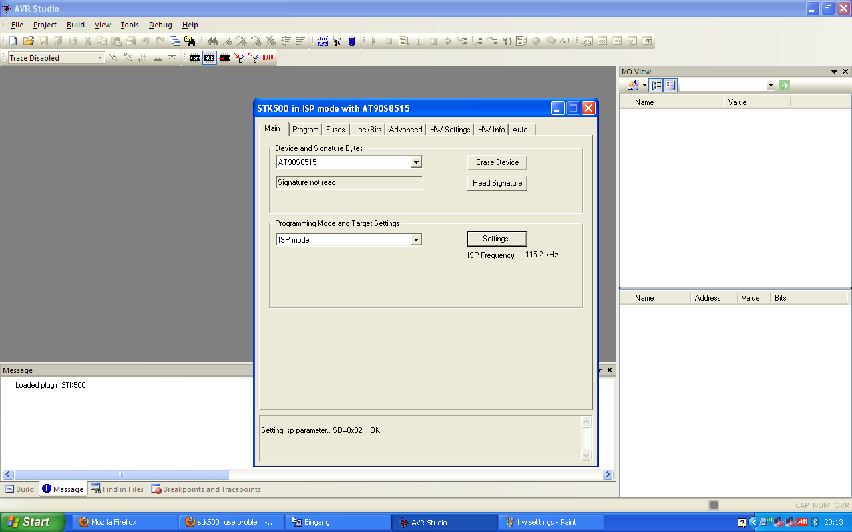The width and height of the screenshot is (852, 532).
Task: Click the AVR programmer dialog icon
Action: [x=210, y=58]
